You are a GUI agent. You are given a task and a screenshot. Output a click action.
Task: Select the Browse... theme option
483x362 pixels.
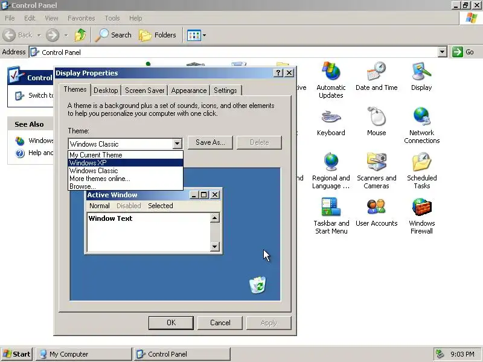point(126,186)
